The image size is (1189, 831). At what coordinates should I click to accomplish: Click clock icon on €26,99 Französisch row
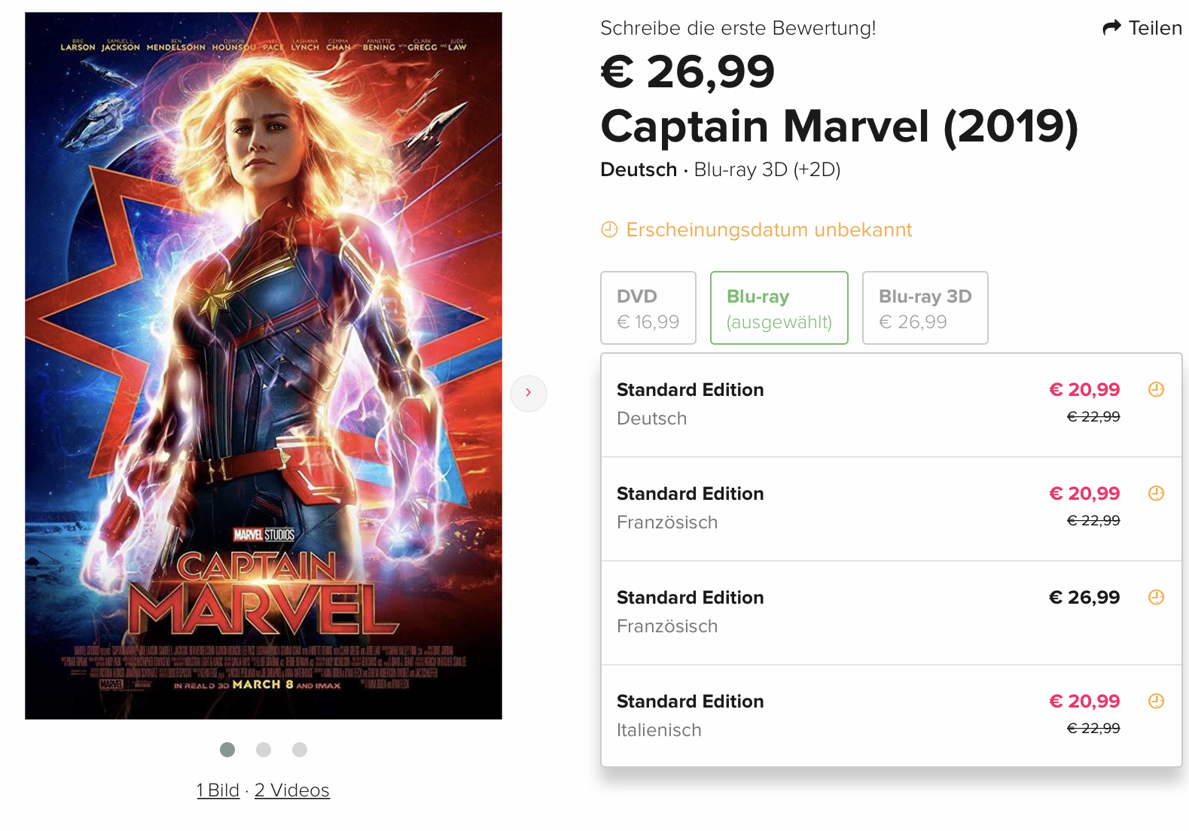pos(1156,597)
